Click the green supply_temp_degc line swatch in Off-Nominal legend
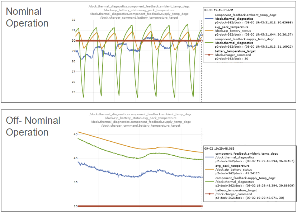Image resolution: width=297 pixels, height=212 pixels. 210,182
